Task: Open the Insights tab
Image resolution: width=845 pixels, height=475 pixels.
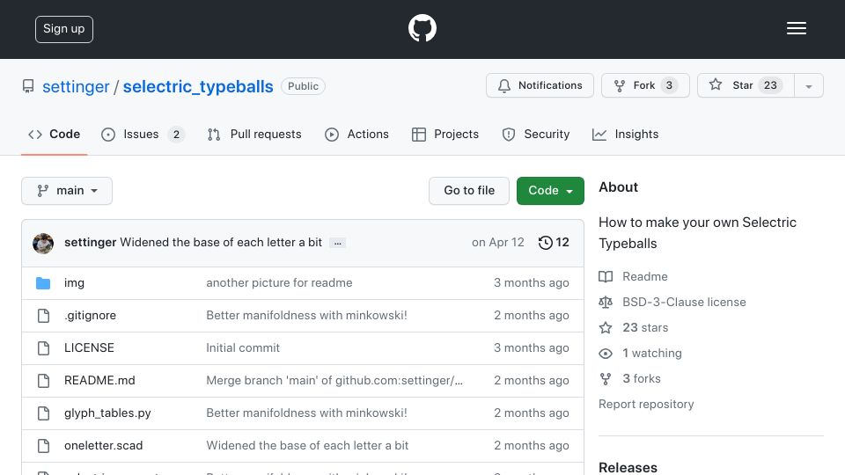Action: 625,134
